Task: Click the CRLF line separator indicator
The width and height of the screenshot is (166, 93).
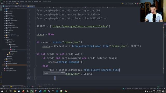Action: [x=137, y=89]
